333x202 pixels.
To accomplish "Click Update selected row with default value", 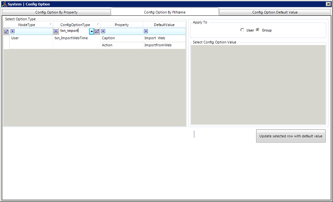I will click(291, 136).
